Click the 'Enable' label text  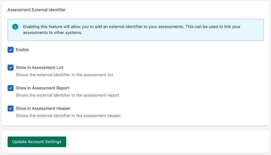pos(22,50)
